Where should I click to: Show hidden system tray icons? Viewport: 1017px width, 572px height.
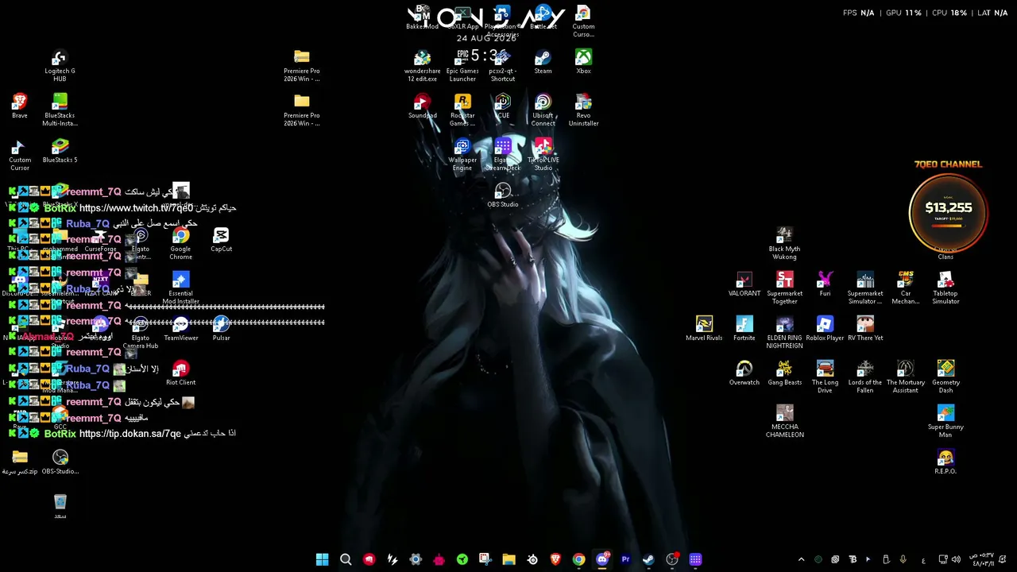(x=801, y=560)
